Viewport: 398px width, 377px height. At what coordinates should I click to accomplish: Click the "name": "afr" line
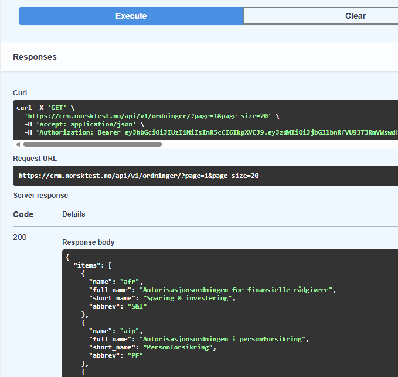click(x=115, y=282)
